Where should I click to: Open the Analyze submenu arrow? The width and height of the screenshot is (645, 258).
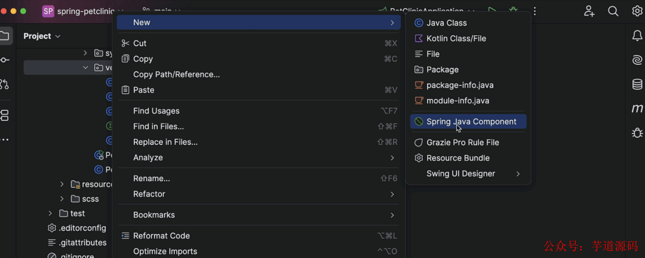click(x=392, y=158)
